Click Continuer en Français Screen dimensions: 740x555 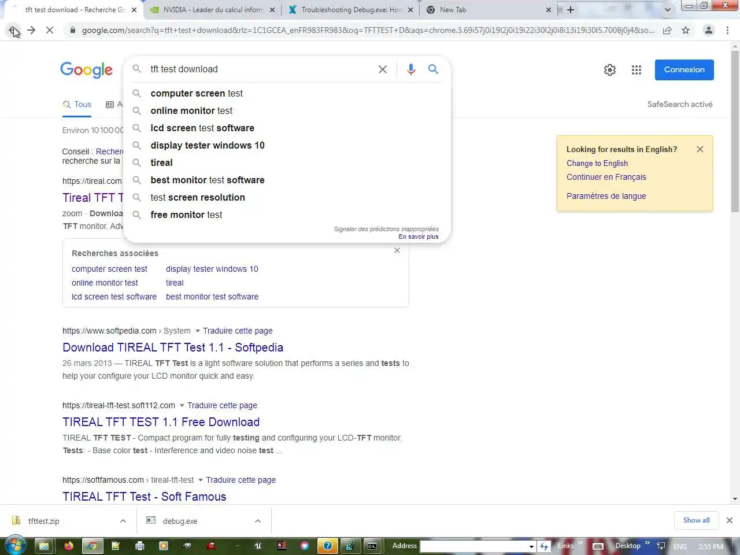tap(606, 177)
